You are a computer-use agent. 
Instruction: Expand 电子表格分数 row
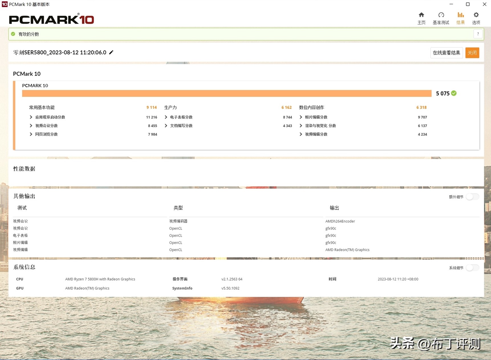[166, 117]
